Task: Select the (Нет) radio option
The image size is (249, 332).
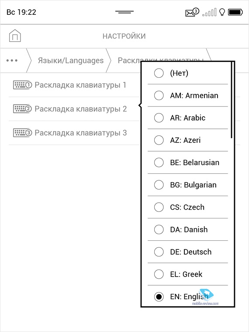Action: [187, 73]
